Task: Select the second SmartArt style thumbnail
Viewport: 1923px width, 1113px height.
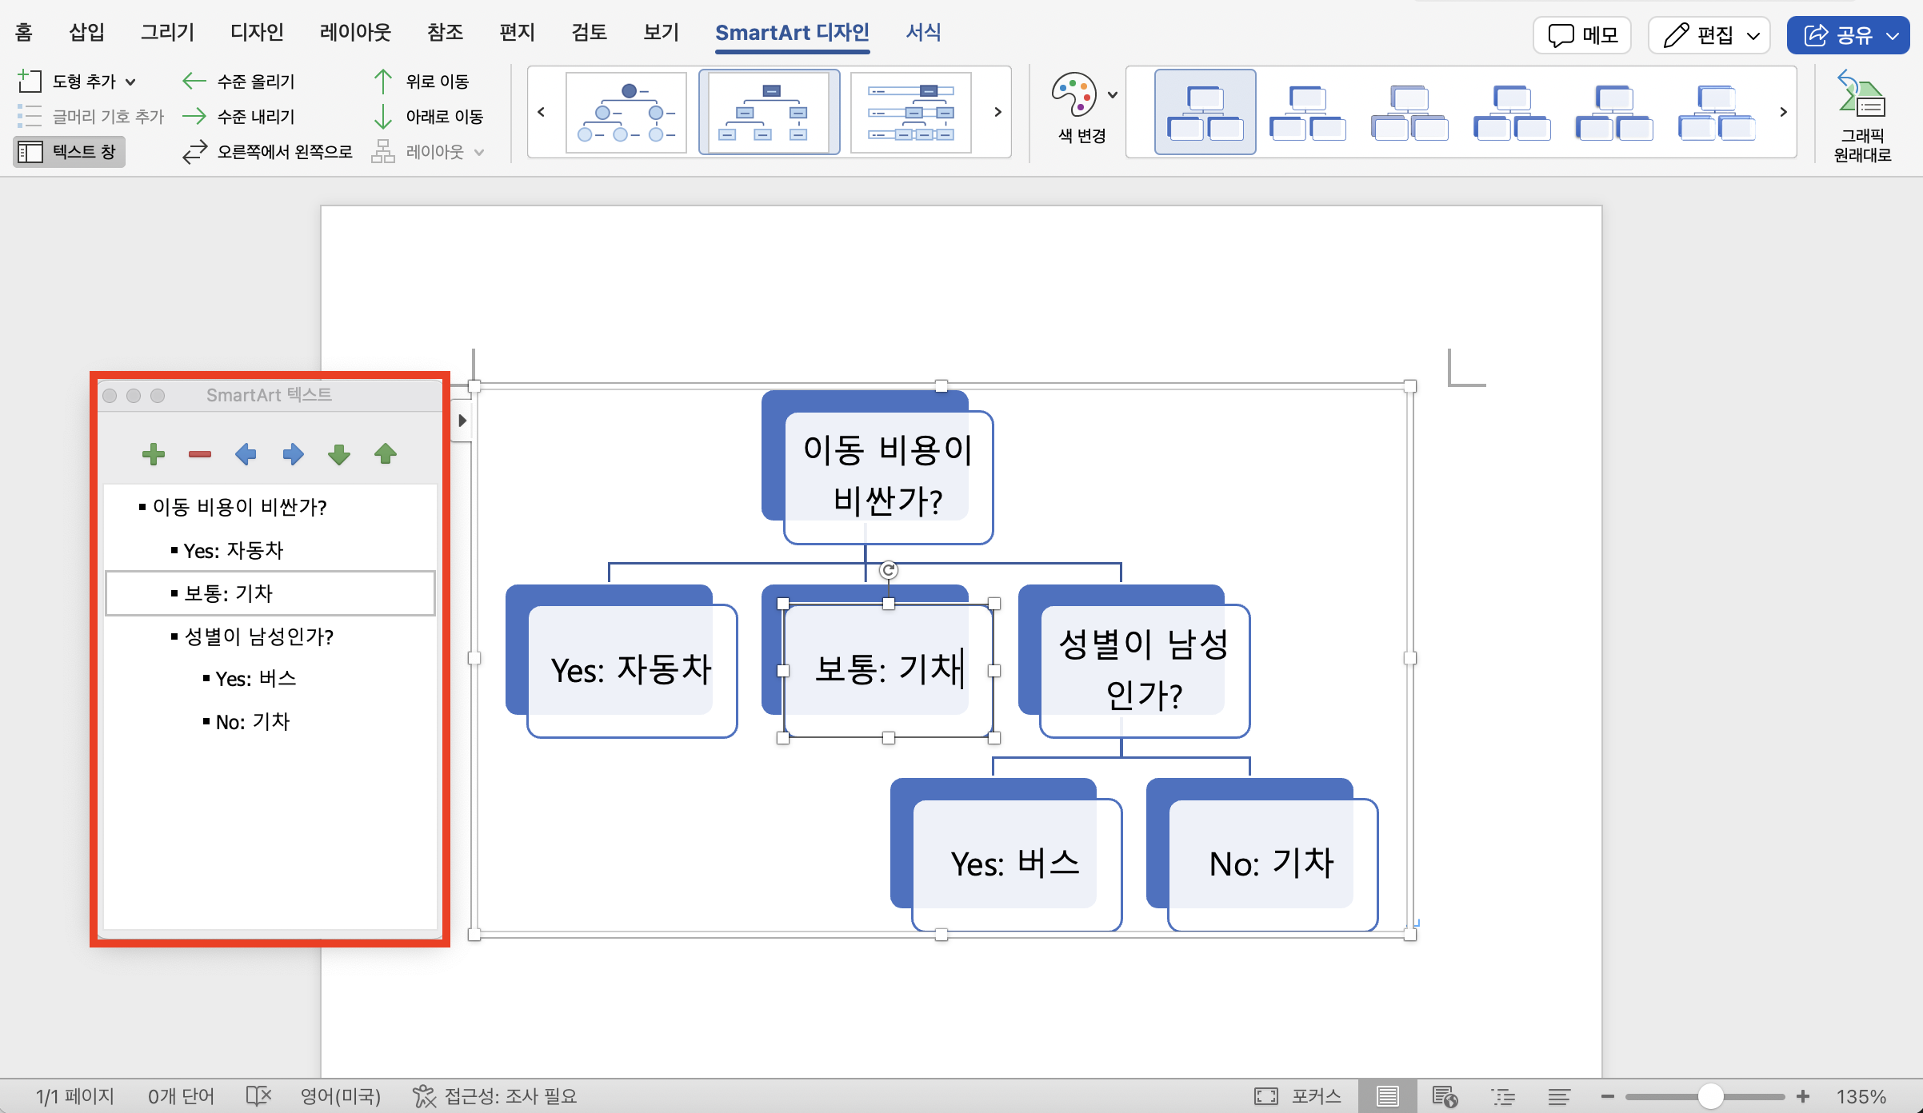Action: pyautogui.click(x=1307, y=112)
